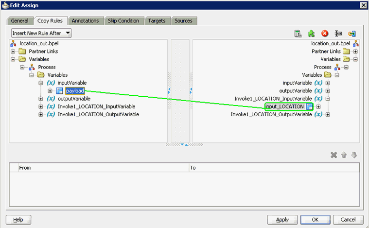Select Invoke1_LOCATION_OutputVariable label in right tree
The height and width of the screenshot is (228, 369).
[271, 114]
